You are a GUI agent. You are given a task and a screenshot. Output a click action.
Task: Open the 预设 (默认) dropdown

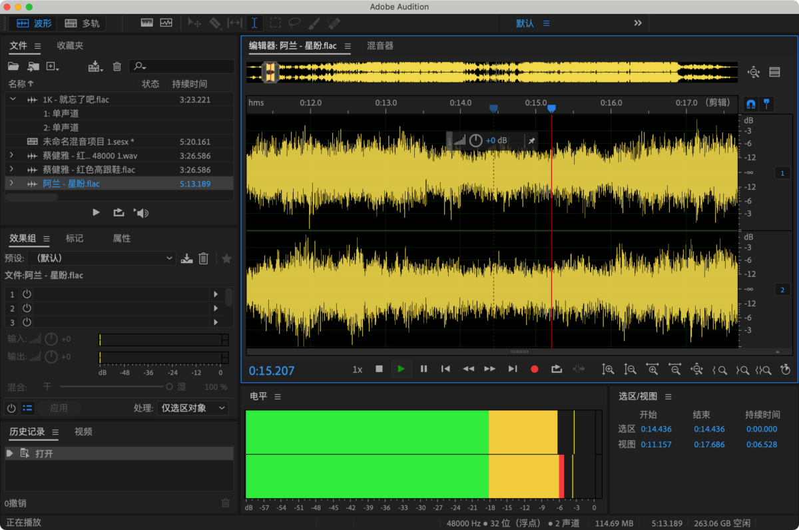coord(101,258)
